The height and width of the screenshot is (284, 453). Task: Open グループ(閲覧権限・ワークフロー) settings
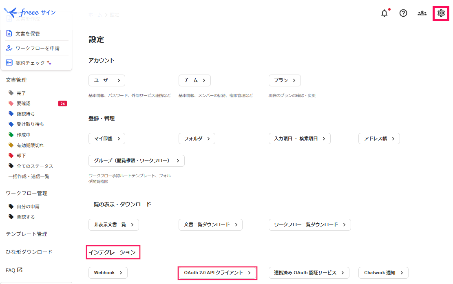(x=137, y=161)
